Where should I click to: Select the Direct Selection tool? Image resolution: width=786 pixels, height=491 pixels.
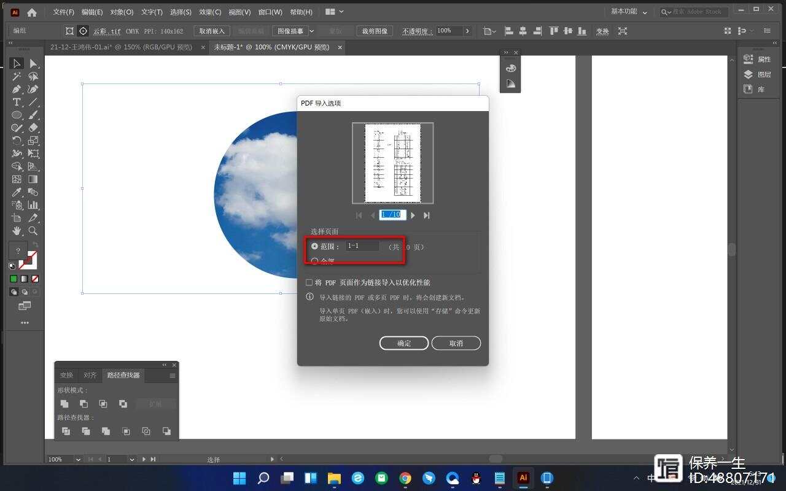pos(33,63)
